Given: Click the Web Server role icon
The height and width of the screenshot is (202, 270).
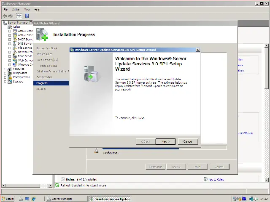Looking at the screenshot, I should tap(15, 60).
